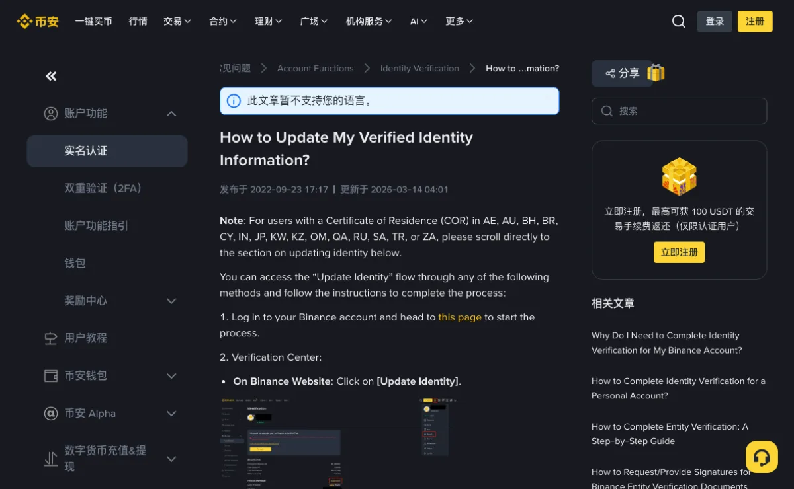Collapse the sidebar with the double-arrow icon
The image size is (794, 489).
click(x=51, y=76)
